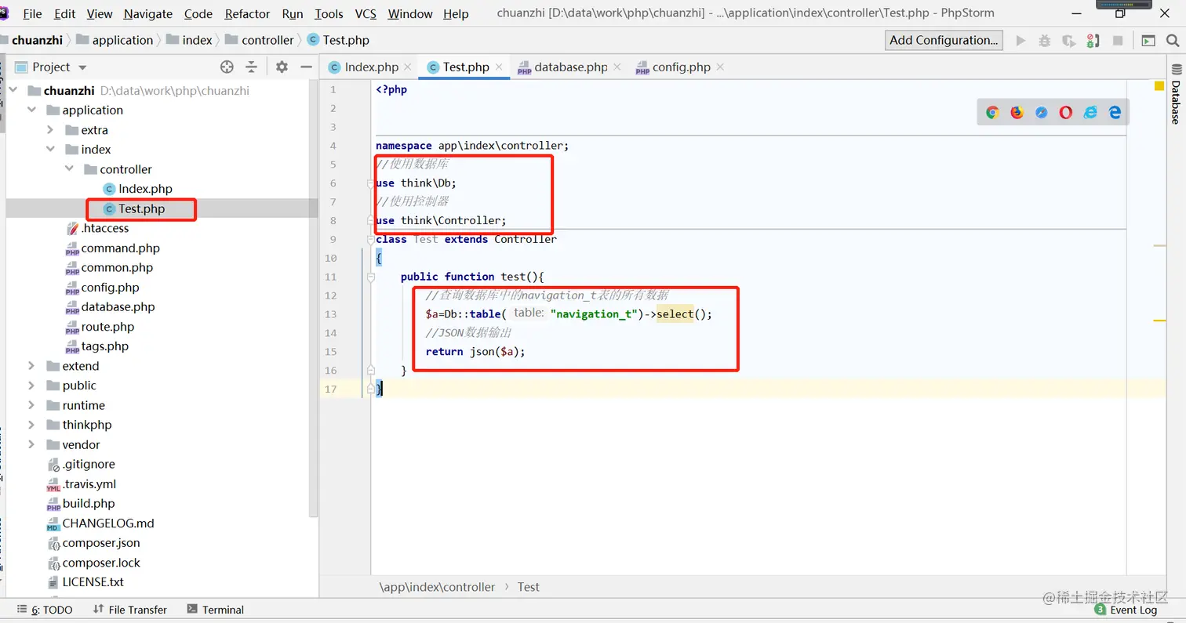Expand the public folder
The height and width of the screenshot is (623, 1186).
tap(32, 386)
